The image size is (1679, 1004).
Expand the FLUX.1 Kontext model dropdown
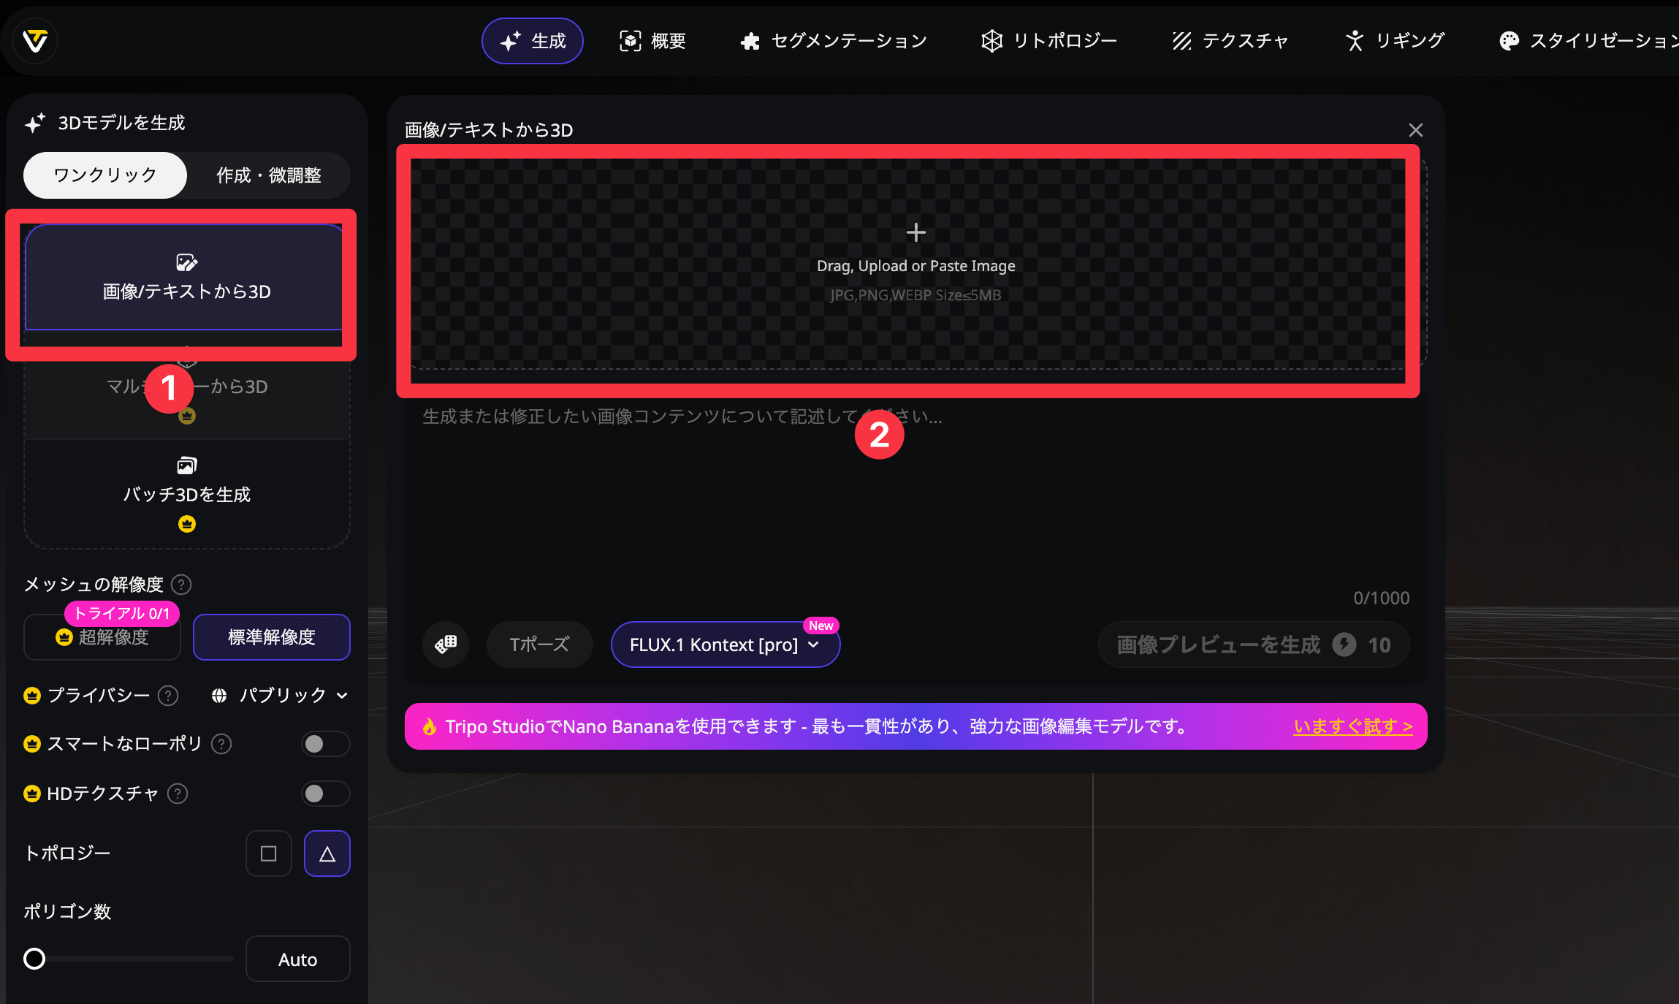click(x=725, y=644)
